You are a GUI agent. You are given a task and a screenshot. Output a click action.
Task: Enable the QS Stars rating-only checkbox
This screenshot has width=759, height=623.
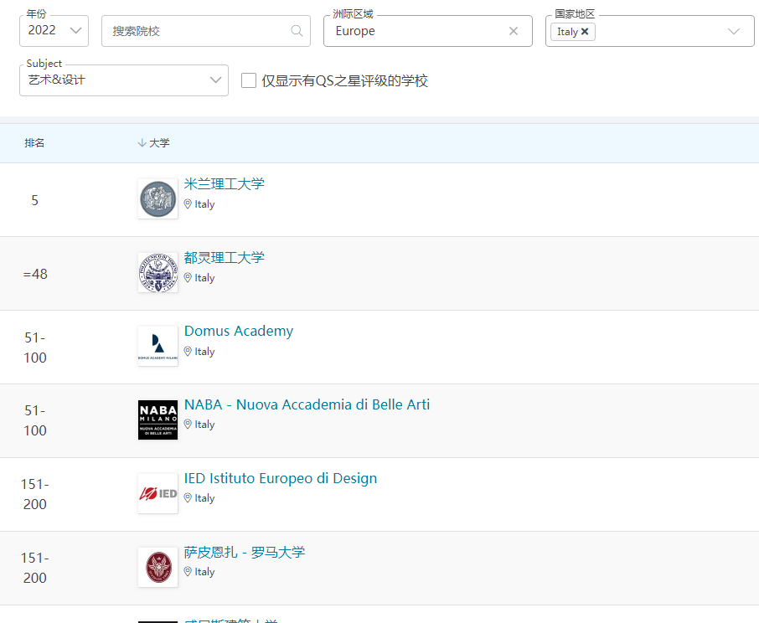tap(249, 80)
